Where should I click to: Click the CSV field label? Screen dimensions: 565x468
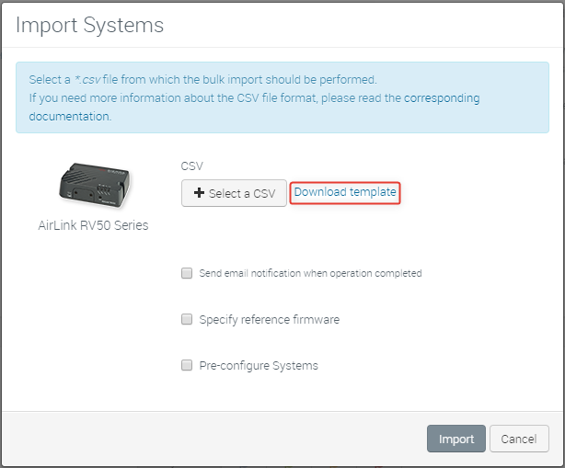coord(191,166)
